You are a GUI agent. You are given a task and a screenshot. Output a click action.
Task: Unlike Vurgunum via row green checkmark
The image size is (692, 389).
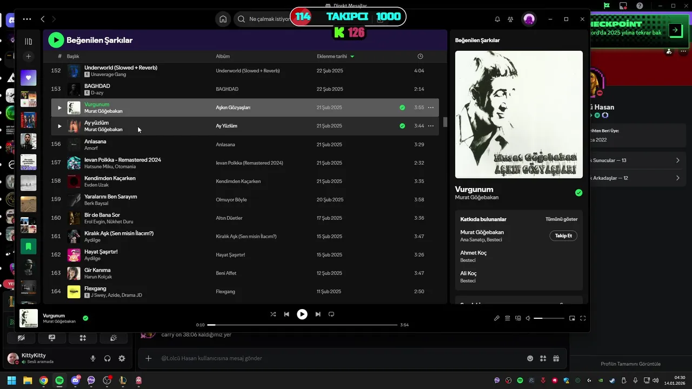tap(402, 108)
